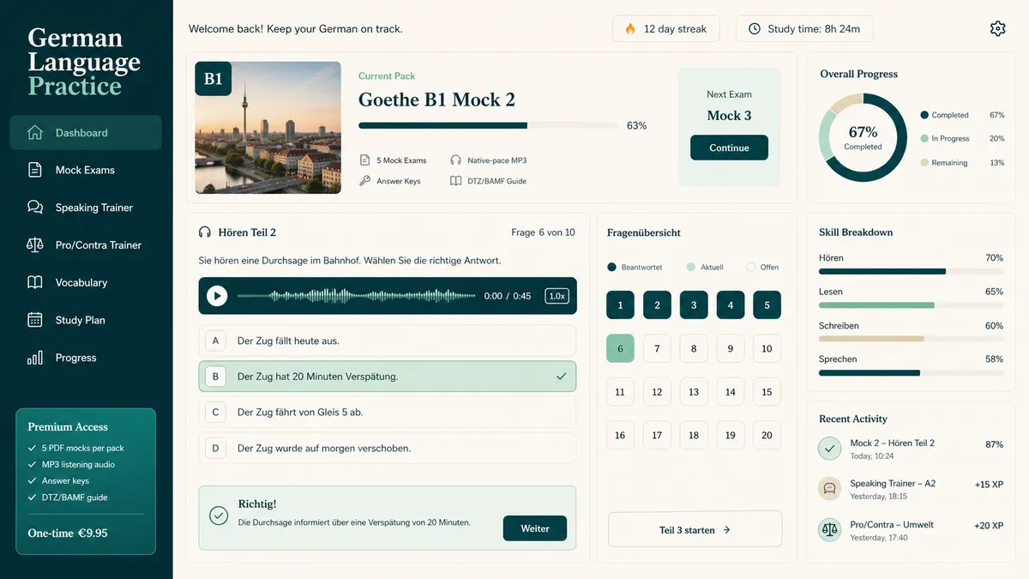Click the Goethe B1 Mock 2 progress bar
1029x579 pixels.
point(488,125)
